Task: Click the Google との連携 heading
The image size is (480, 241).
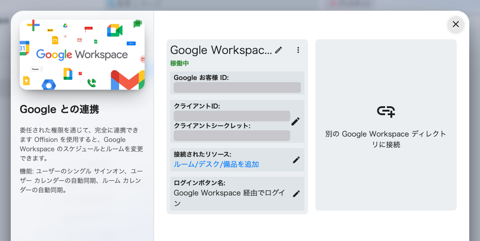Action: coord(60,109)
